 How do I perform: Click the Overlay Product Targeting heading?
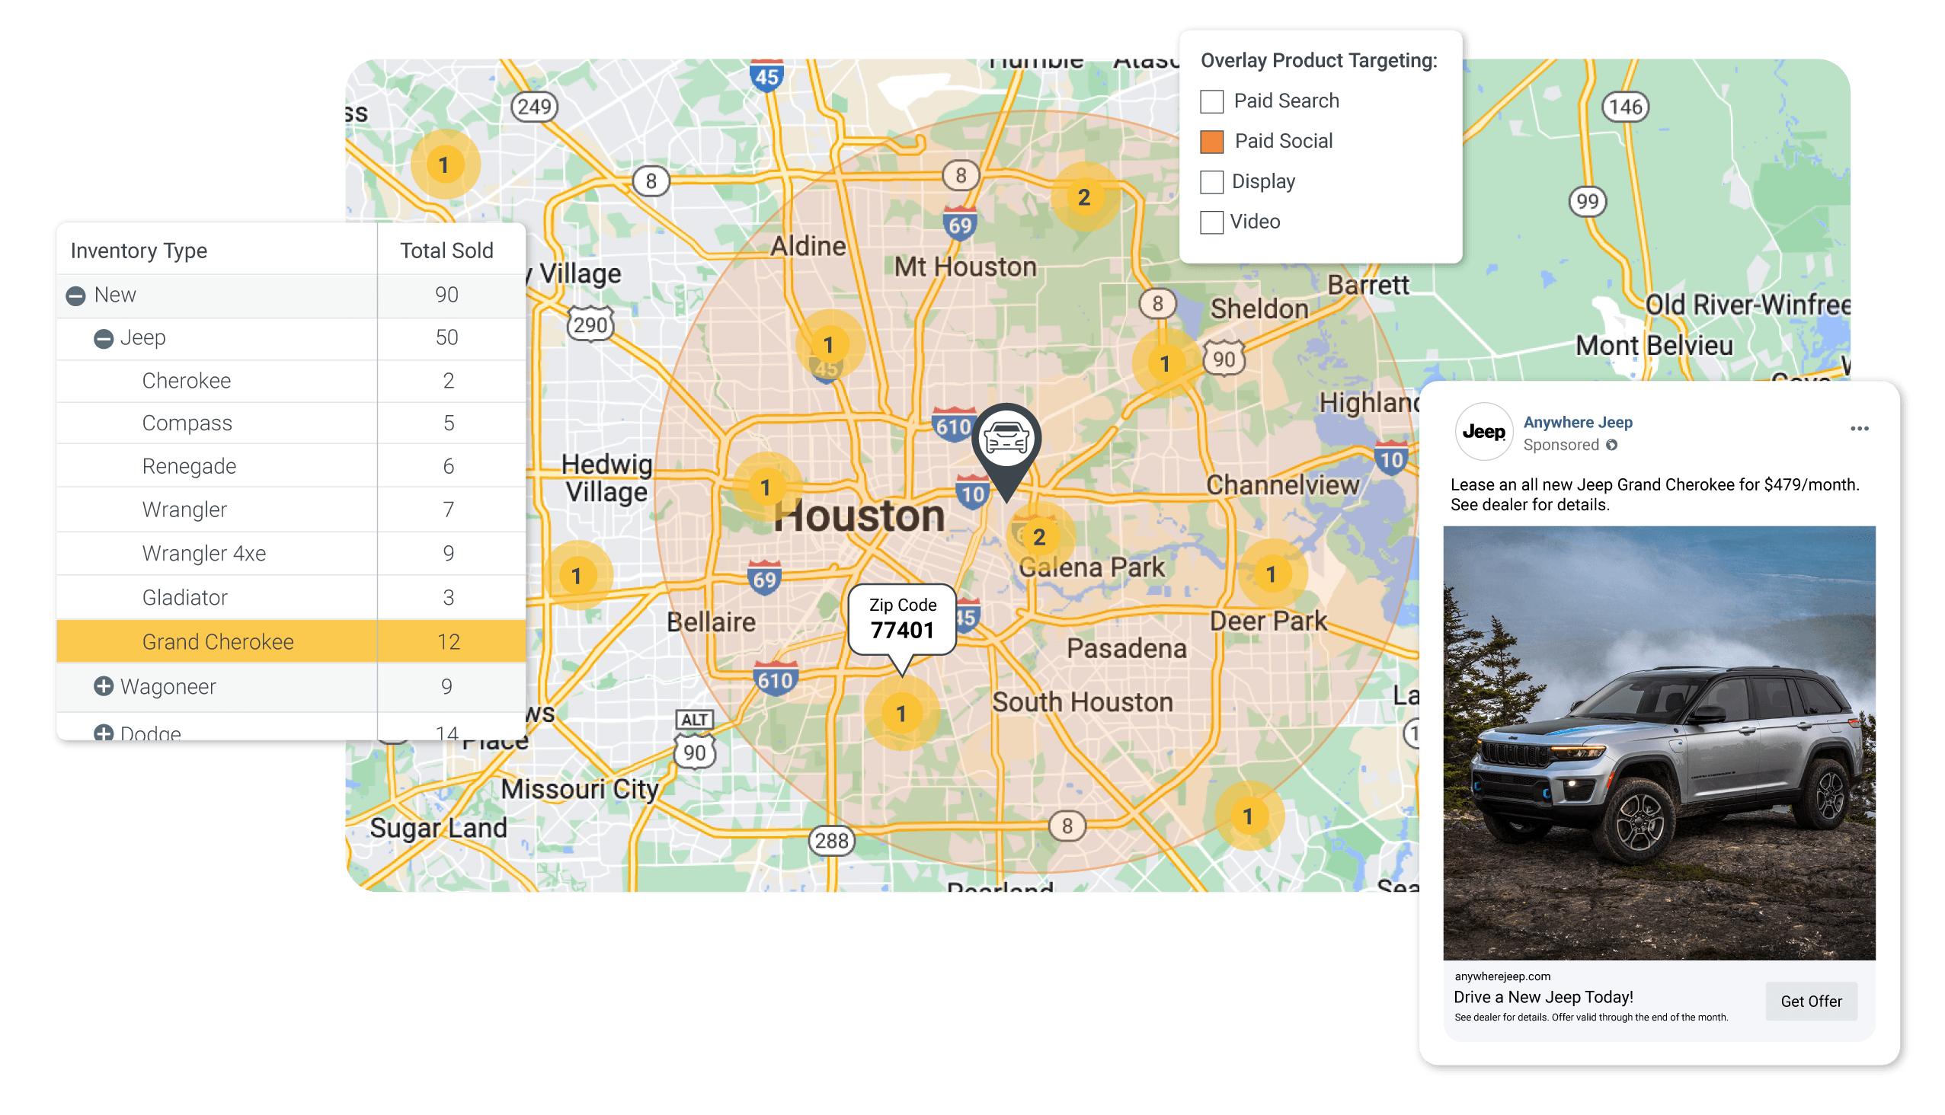1318,60
